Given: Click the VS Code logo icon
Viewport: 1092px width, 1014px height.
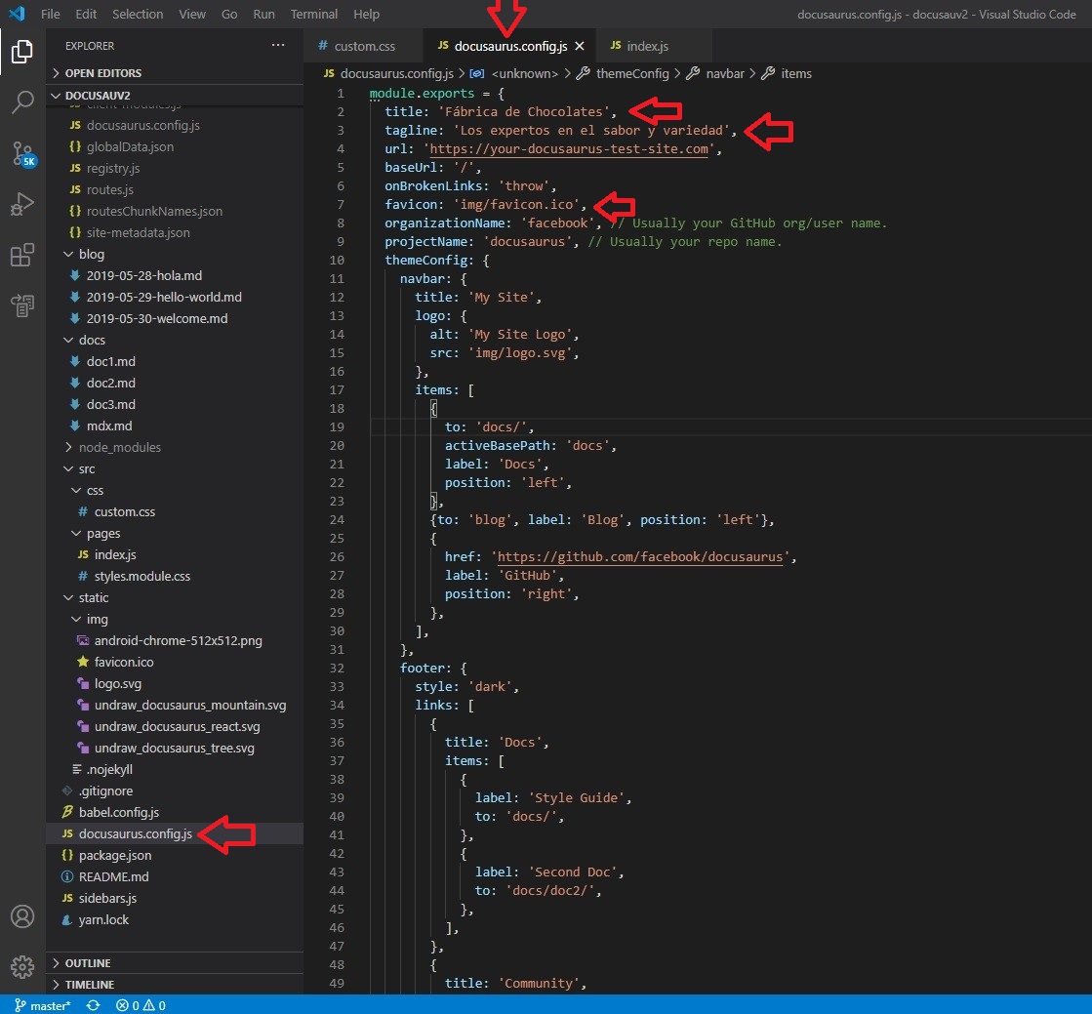Looking at the screenshot, I should pos(17,14).
